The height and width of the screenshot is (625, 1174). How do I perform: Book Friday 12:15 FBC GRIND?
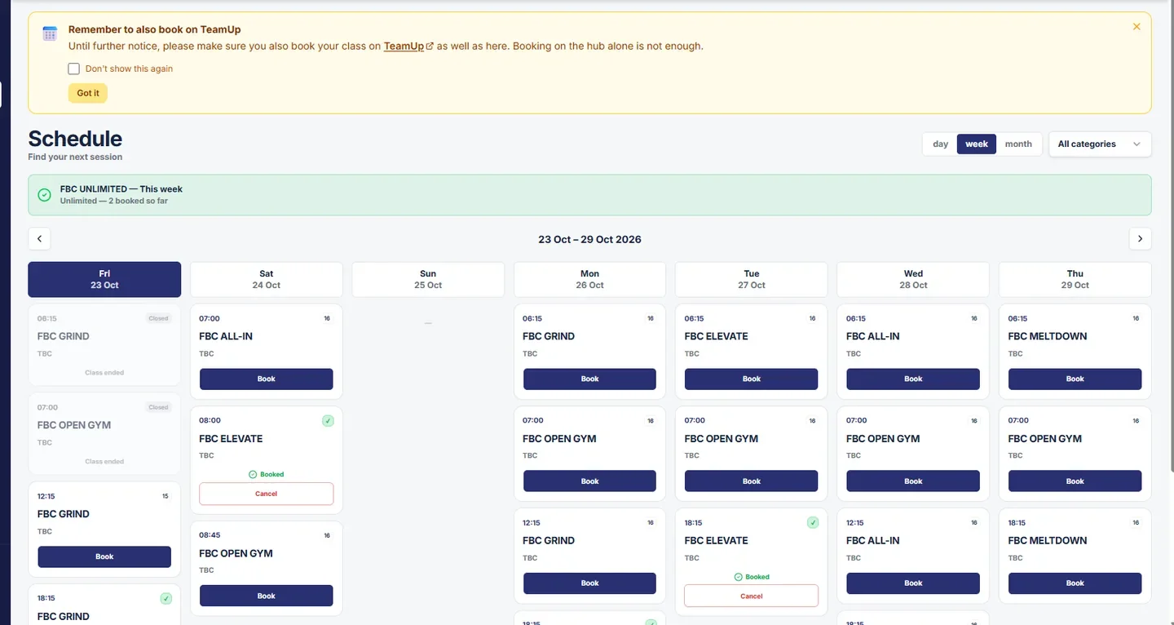[x=104, y=557]
